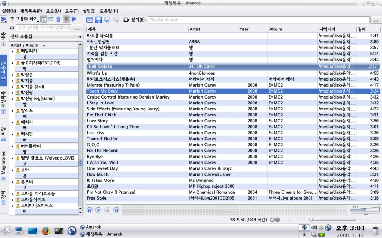Select the track Love Story
This screenshot has height=238, width=382.
232,121
